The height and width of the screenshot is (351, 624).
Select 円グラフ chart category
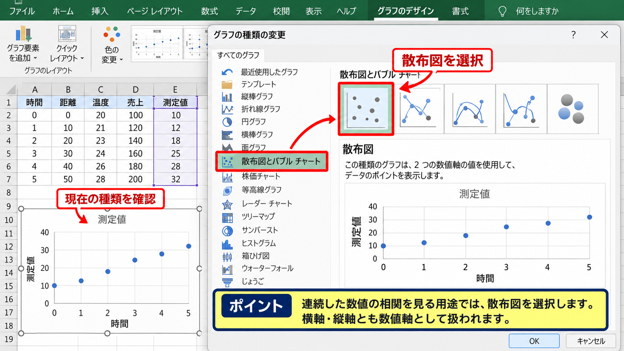[244, 122]
